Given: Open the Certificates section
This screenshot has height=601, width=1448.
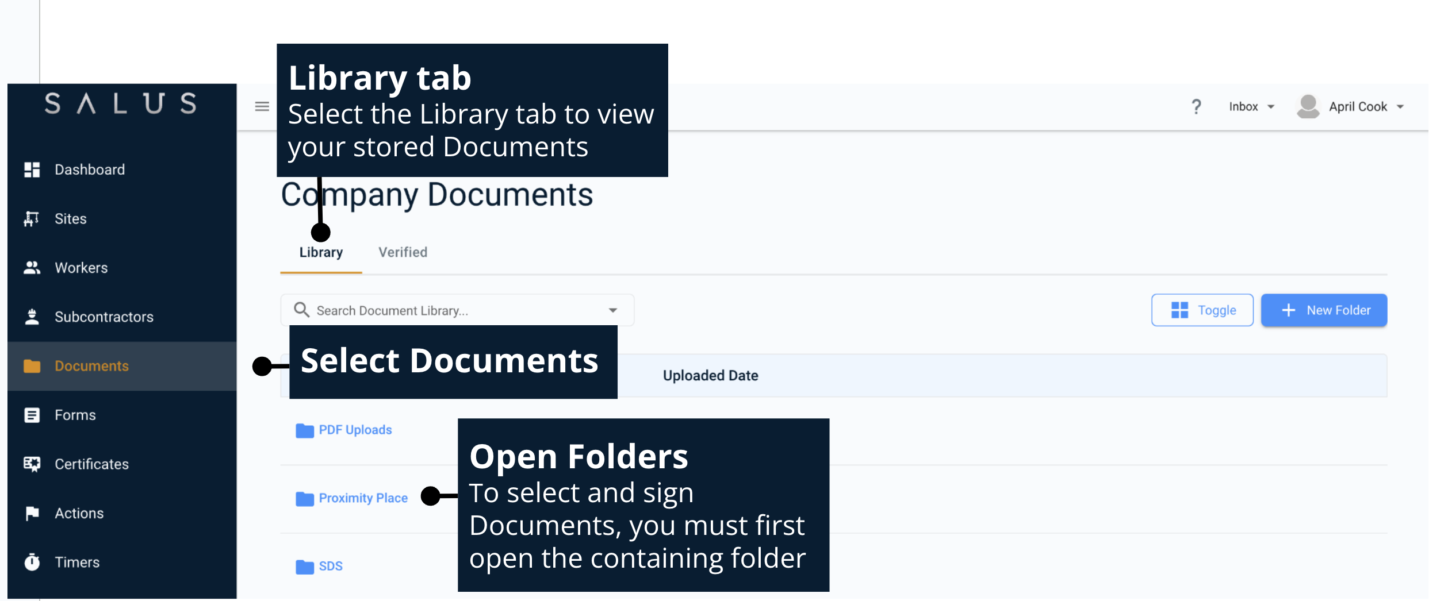Looking at the screenshot, I should (x=91, y=464).
